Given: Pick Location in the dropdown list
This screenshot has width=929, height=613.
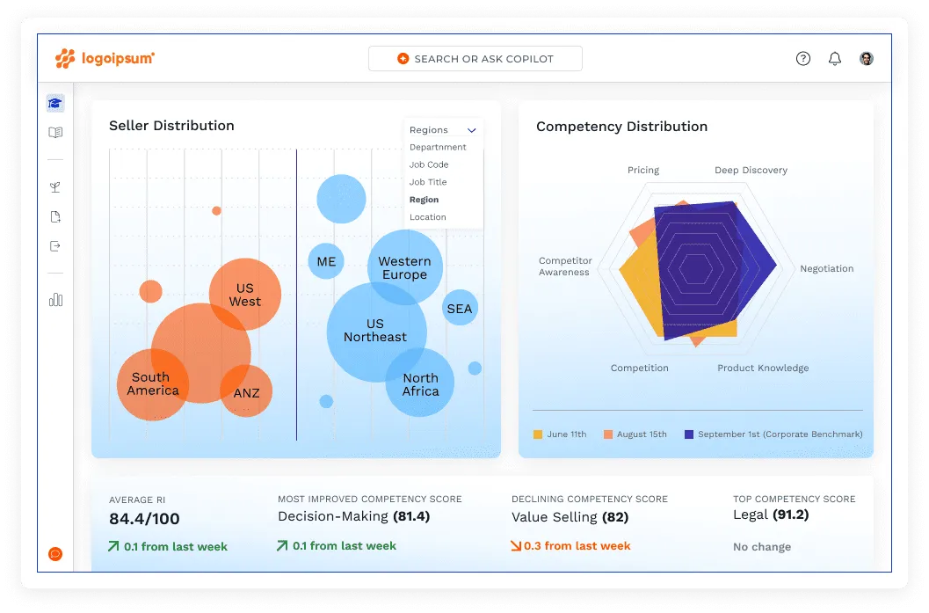Looking at the screenshot, I should click(x=428, y=217).
